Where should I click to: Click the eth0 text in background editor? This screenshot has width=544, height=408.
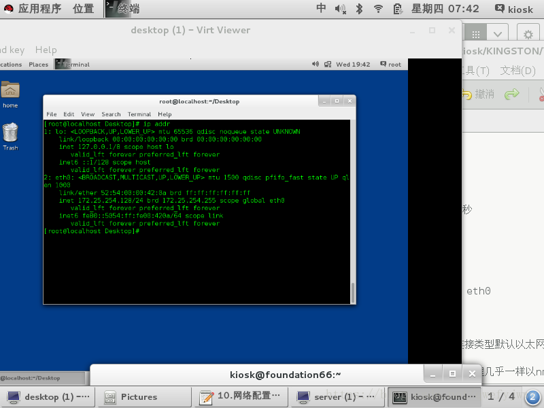coord(479,291)
